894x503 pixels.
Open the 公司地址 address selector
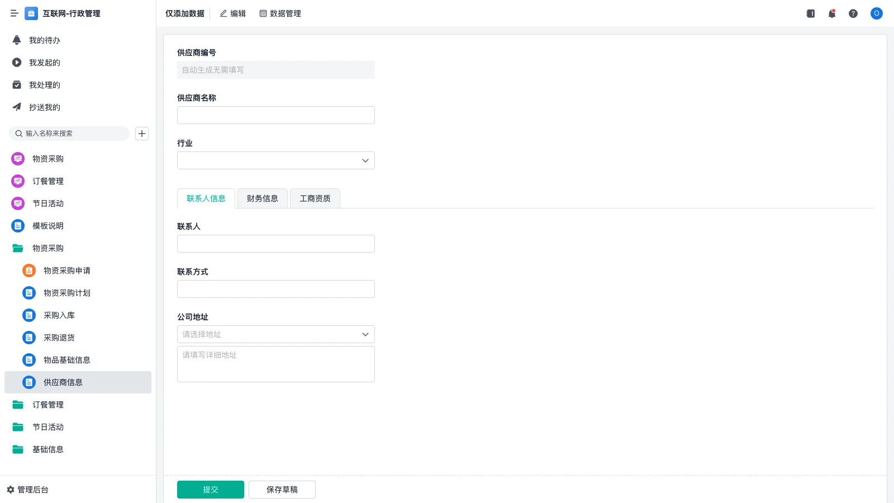click(275, 334)
